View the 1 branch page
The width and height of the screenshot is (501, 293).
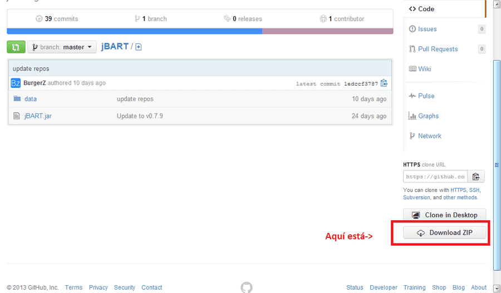pos(150,19)
